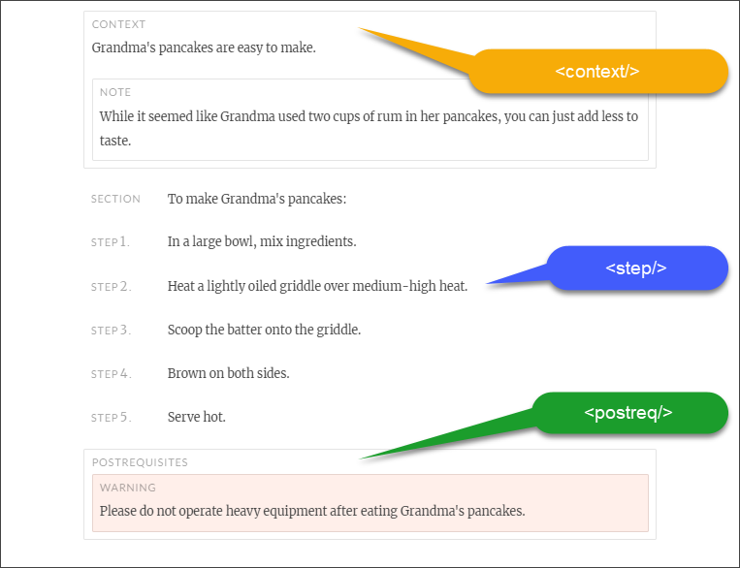The height and width of the screenshot is (568, 740).
Task: Click the "Scoop the batter" step text
Action: (264, 330)
